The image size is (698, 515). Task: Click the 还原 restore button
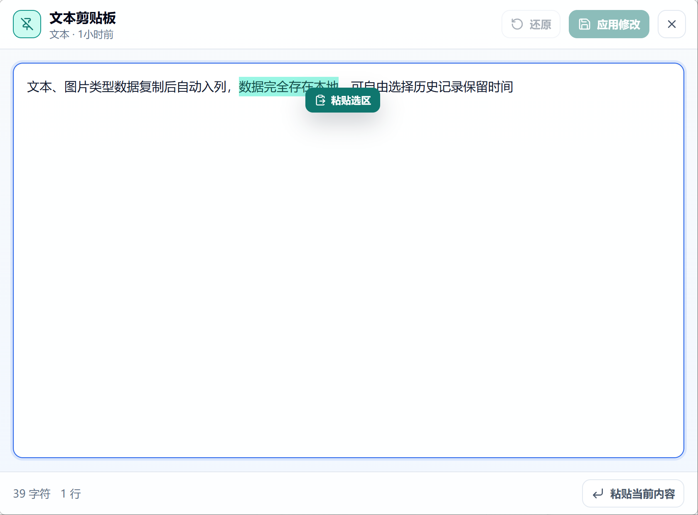pyautogui.click(x=531, y=24)
